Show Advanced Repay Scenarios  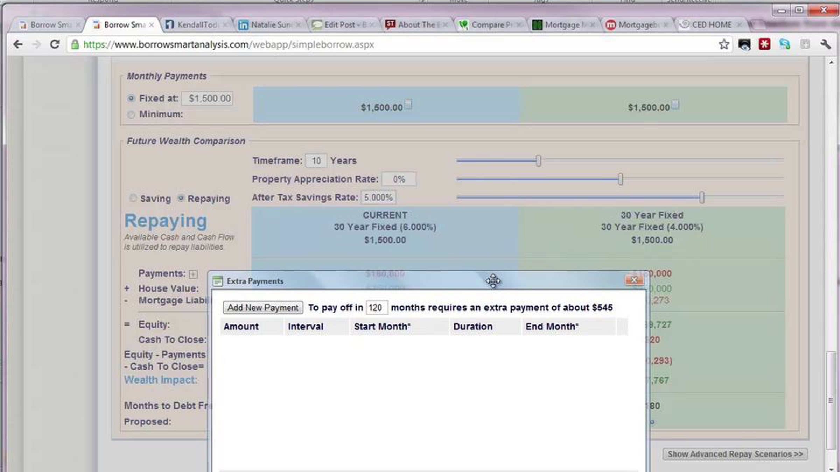(x=735, y=454)
